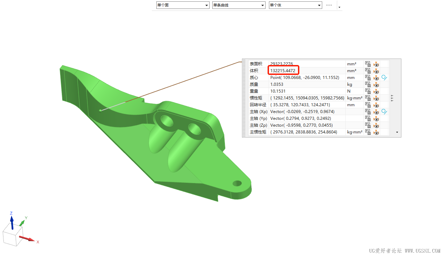Click the three-dot more options button
442x255 pixels.
coord(329,5)
